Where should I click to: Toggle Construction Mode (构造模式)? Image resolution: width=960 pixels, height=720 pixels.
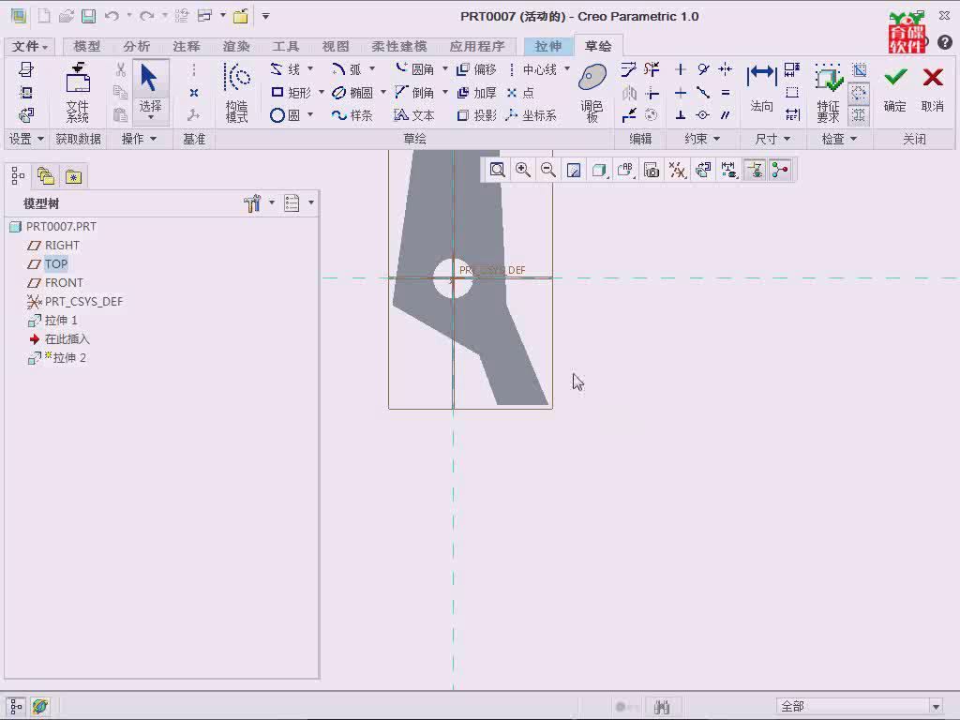(237, 92)
